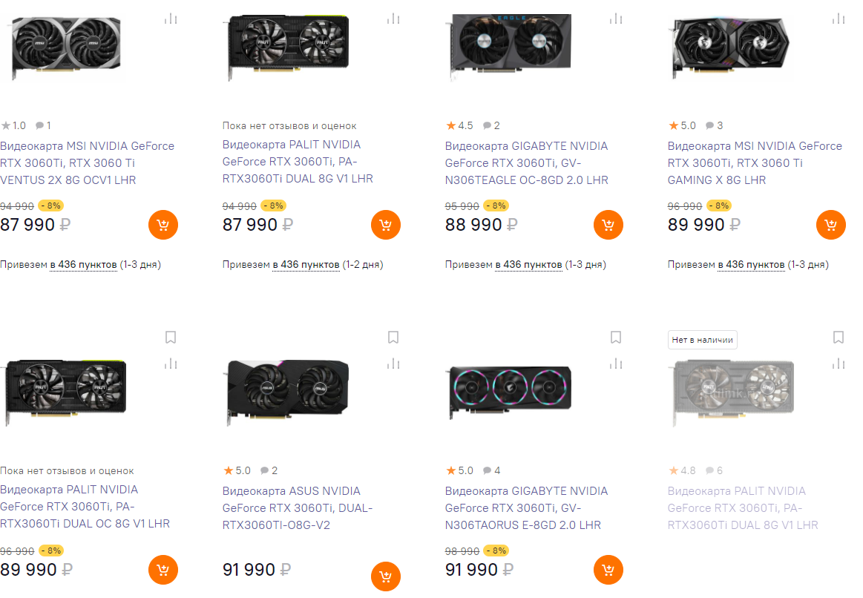Add MSI GAMING X 8G LHR to cart

tap(831, 225)
